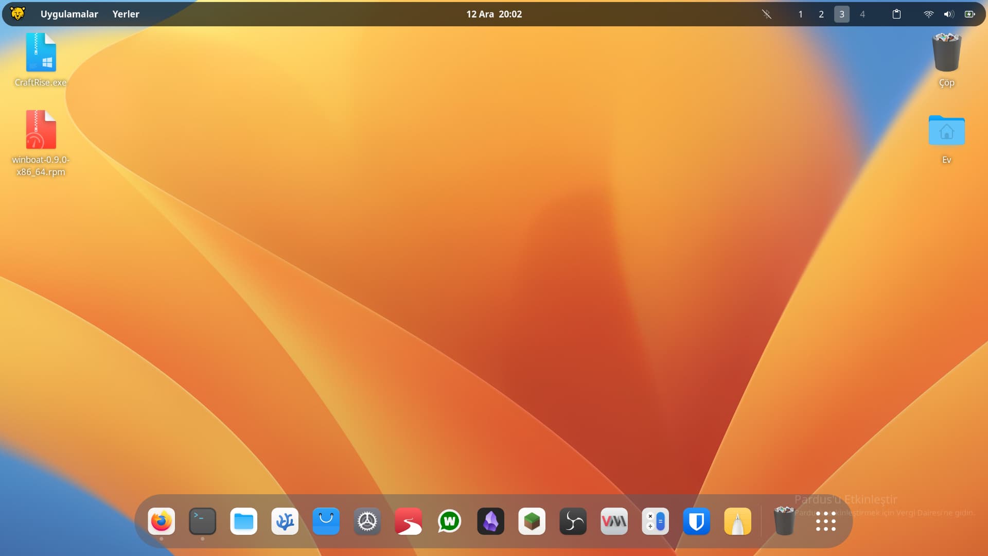This screenshot has height=556, width=988.
Task: Click the date and time clock
Action: [x=494, y=14]
